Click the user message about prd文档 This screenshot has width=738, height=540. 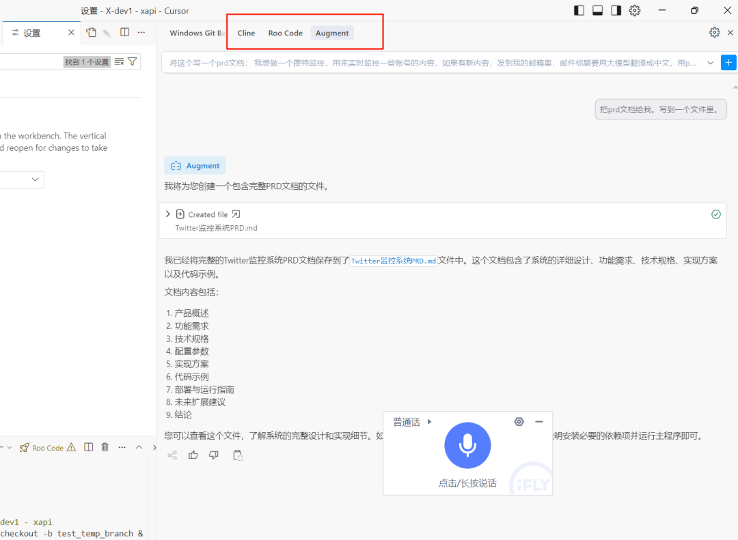point(660,110)
